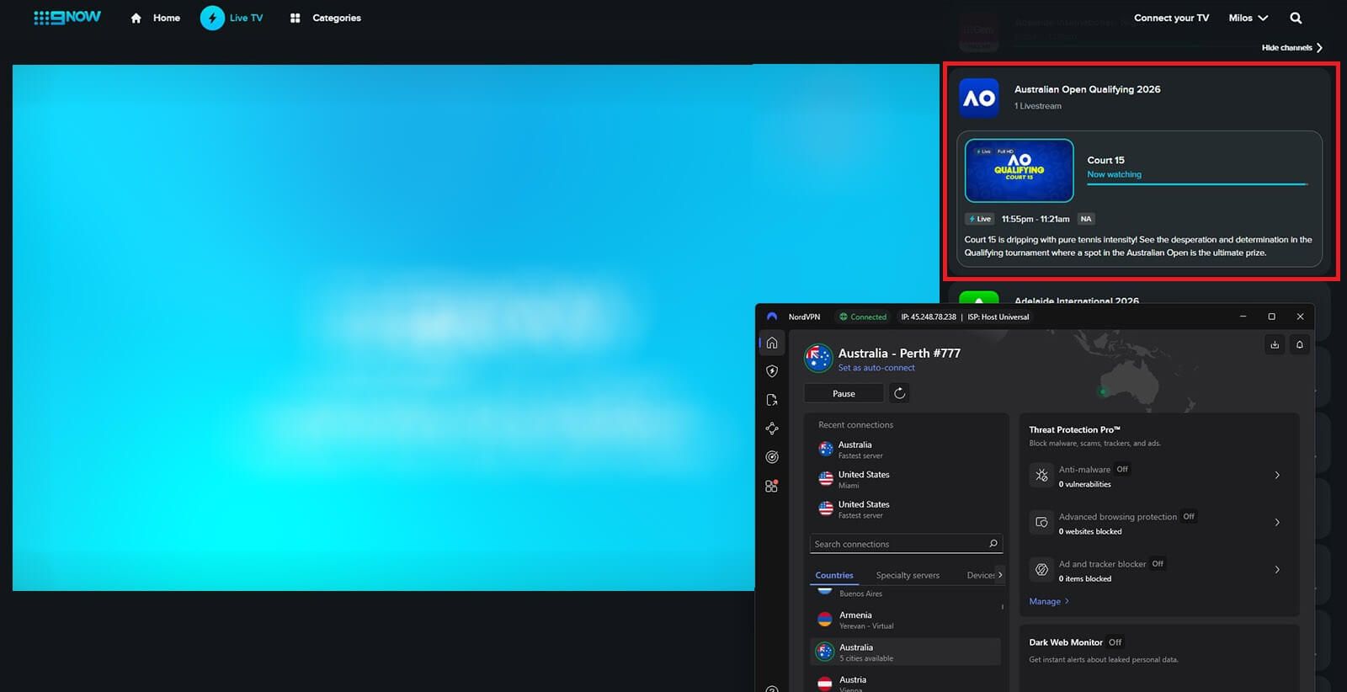Switch to the Devices tab

coord(981,576)
